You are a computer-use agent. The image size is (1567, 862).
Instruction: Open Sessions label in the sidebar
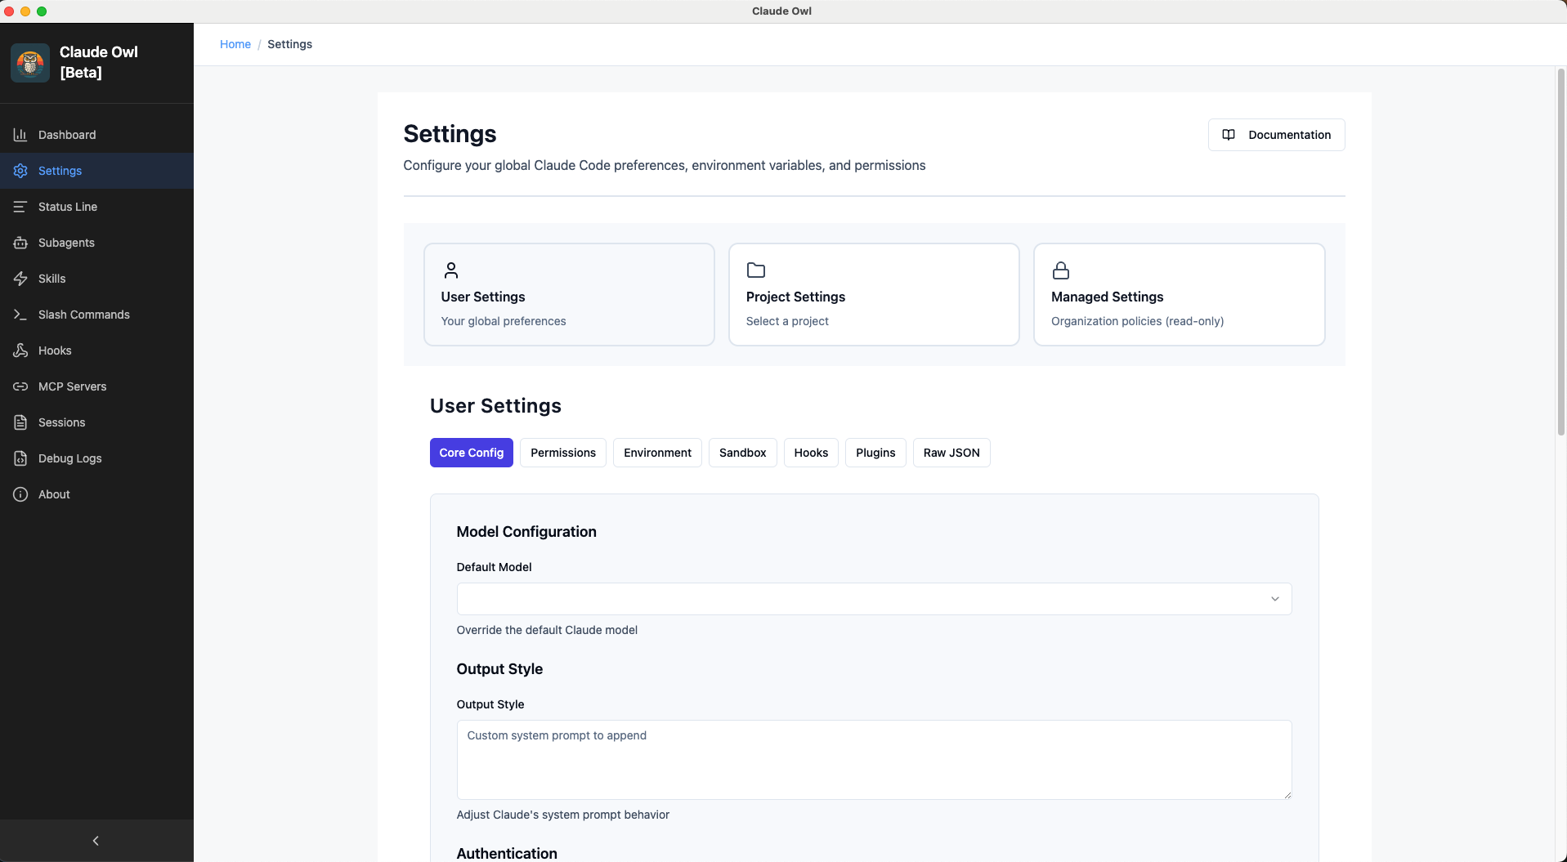62,422
